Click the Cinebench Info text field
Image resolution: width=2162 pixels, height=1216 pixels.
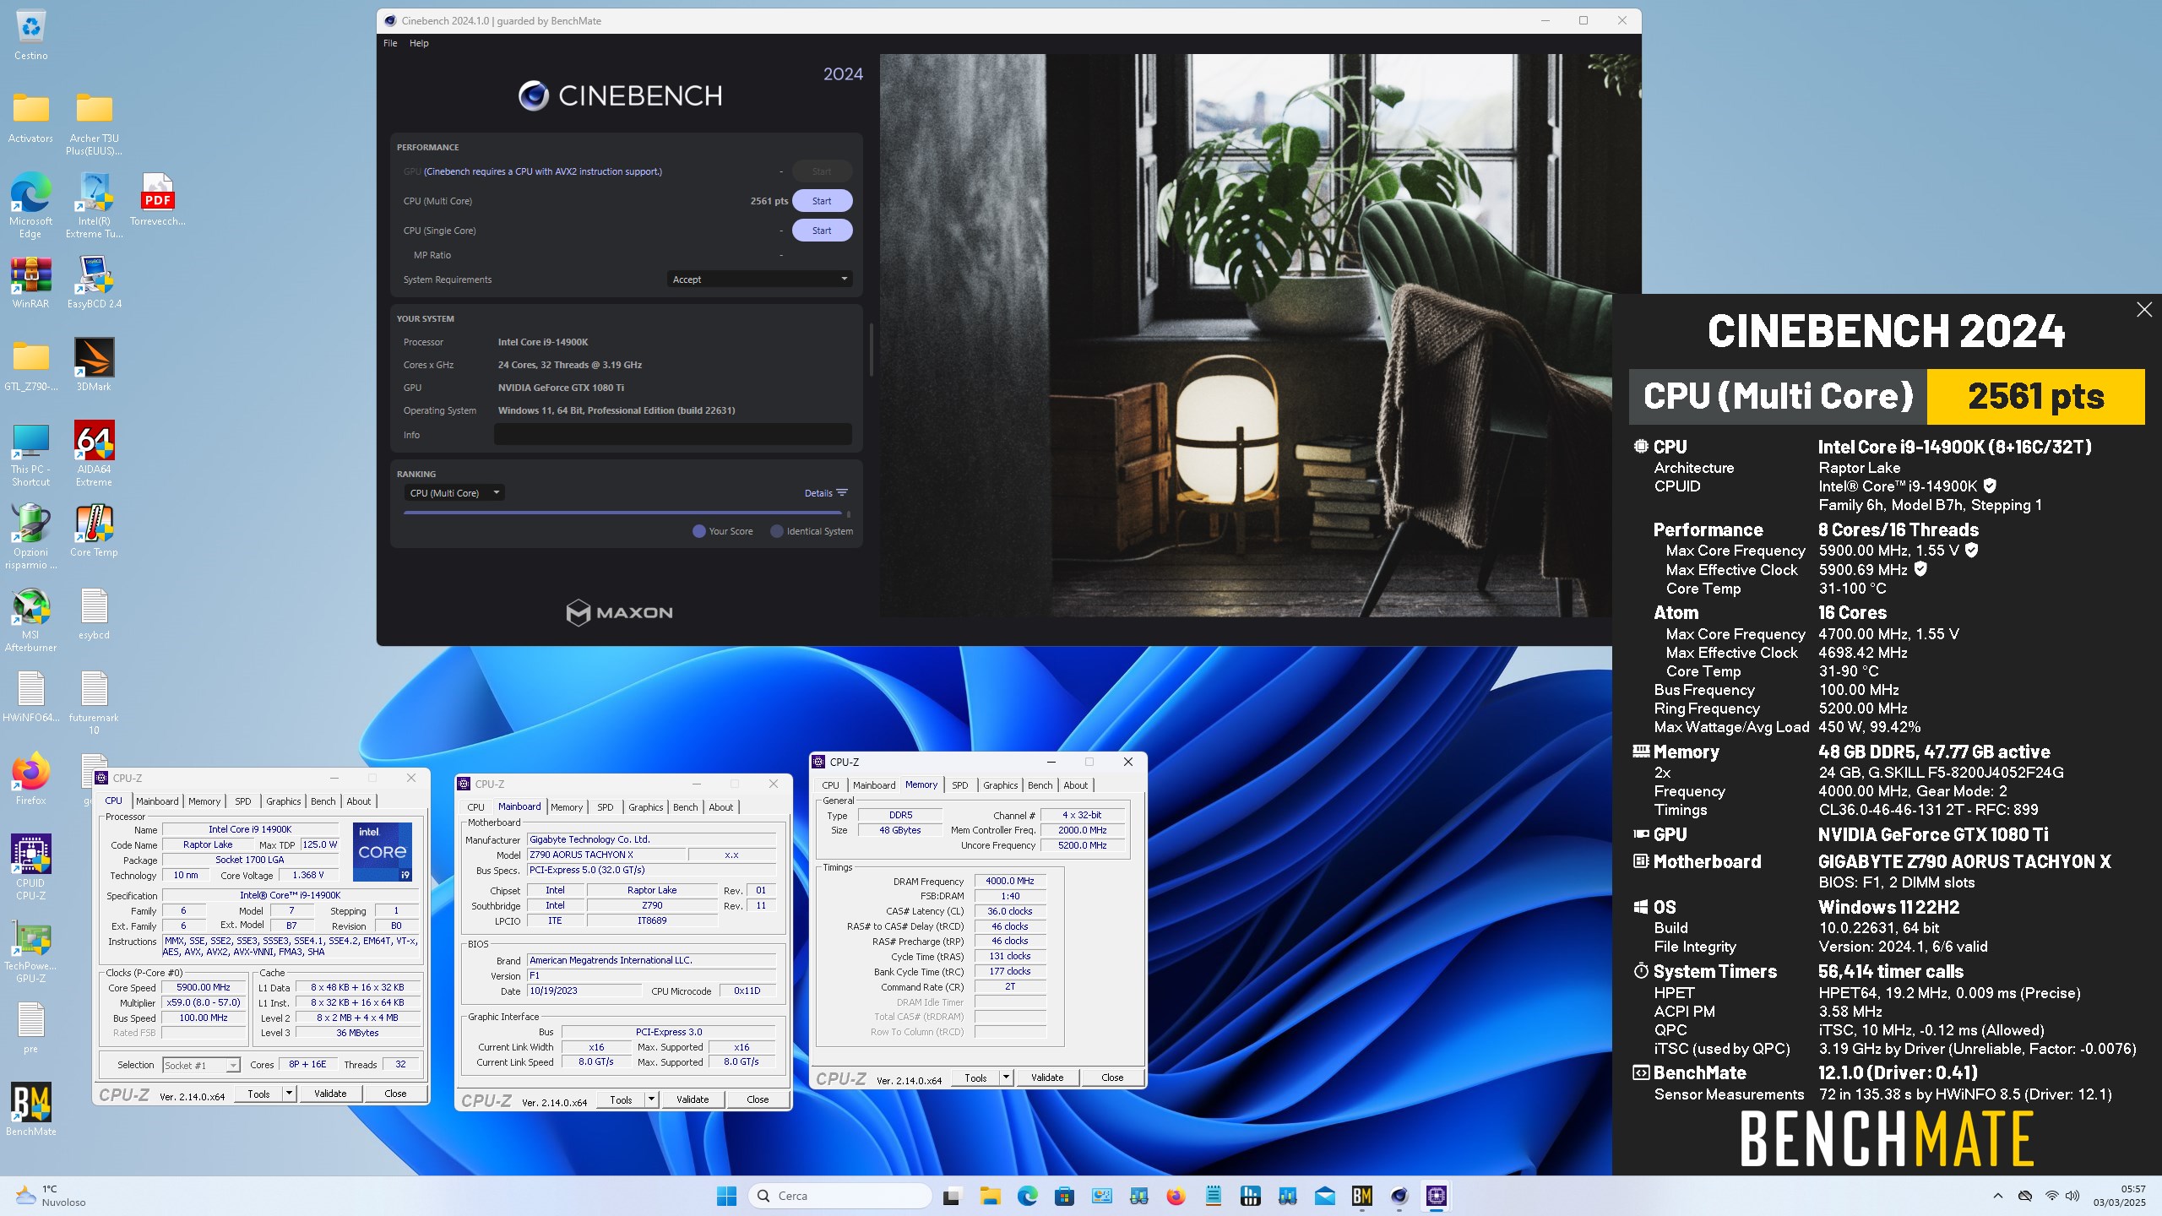point(672,435)
